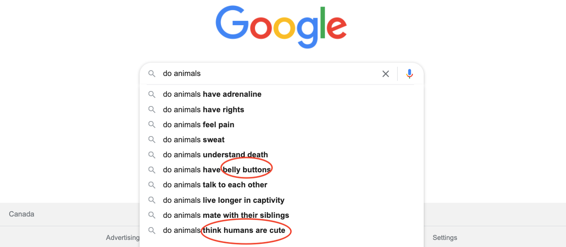The height and width of the screenshot is (247, 566).
Task: Click magnifier icon beside 'feel pain' suggestion
Action: pos(152,125)
